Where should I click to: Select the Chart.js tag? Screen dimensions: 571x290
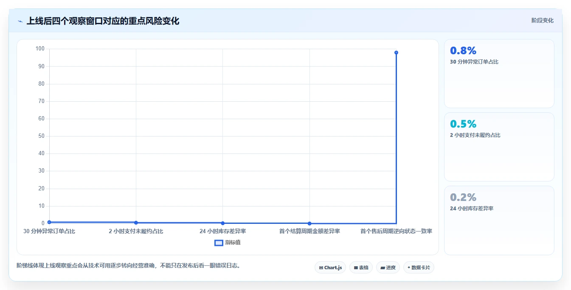330,268
